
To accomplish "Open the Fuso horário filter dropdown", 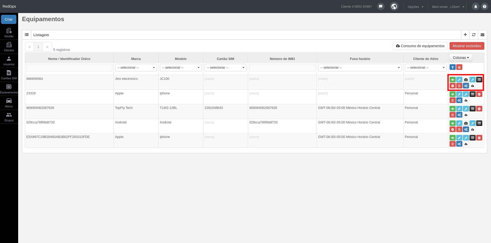I will pos(360,68).
